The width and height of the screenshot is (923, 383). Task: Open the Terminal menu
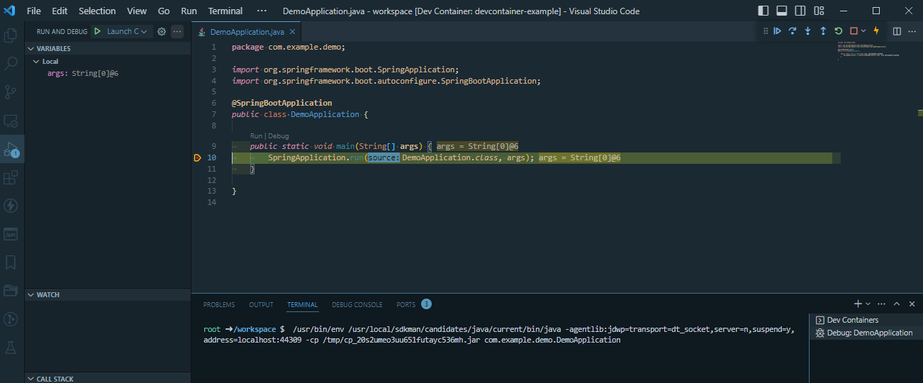pyautogui.click(x=225, y=11)
